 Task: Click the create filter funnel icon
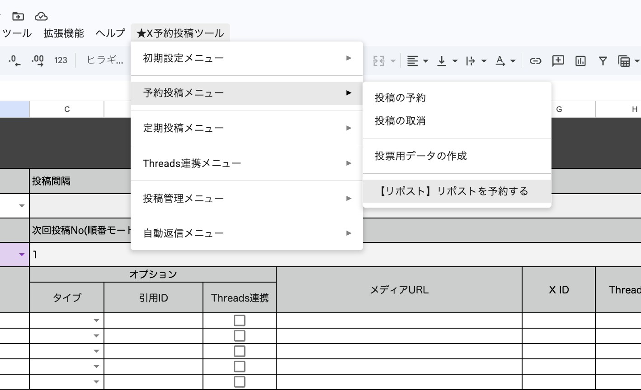coord(603,60)
